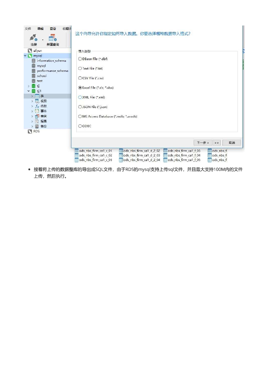
Task: Click table icon of ods_nbs_firm_ca1_c_03
Action: [x=77, y=160]
